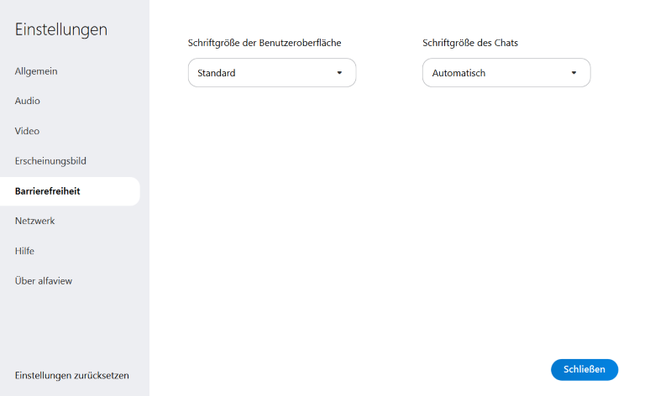Image resolution: width=655 pixels, height=396 pixels.
Task: Open the Über alfaview page
Action: (x=44, y=281)
